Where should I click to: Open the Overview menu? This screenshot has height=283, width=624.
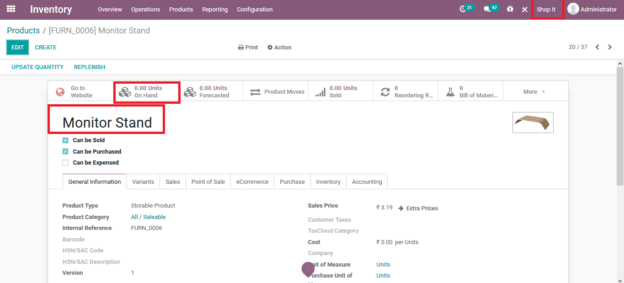(x=110, y=10)
